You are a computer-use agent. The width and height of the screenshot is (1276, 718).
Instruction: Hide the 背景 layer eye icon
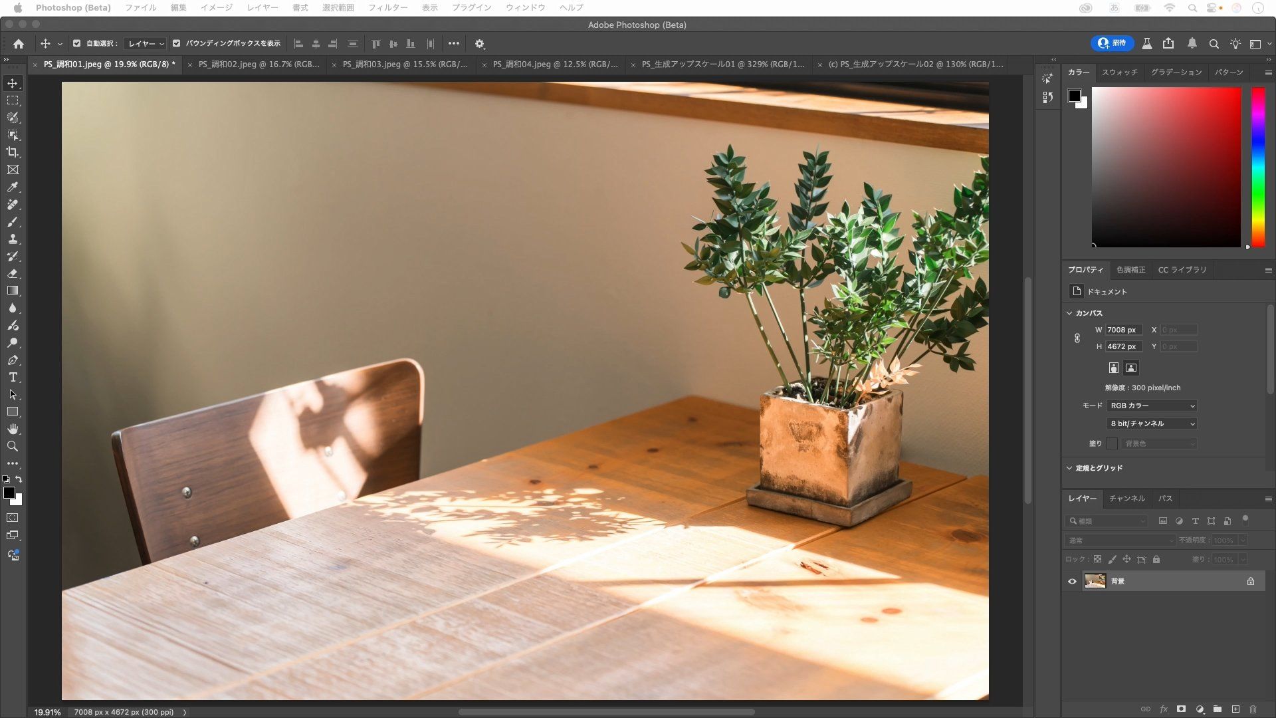(1072, 581)
